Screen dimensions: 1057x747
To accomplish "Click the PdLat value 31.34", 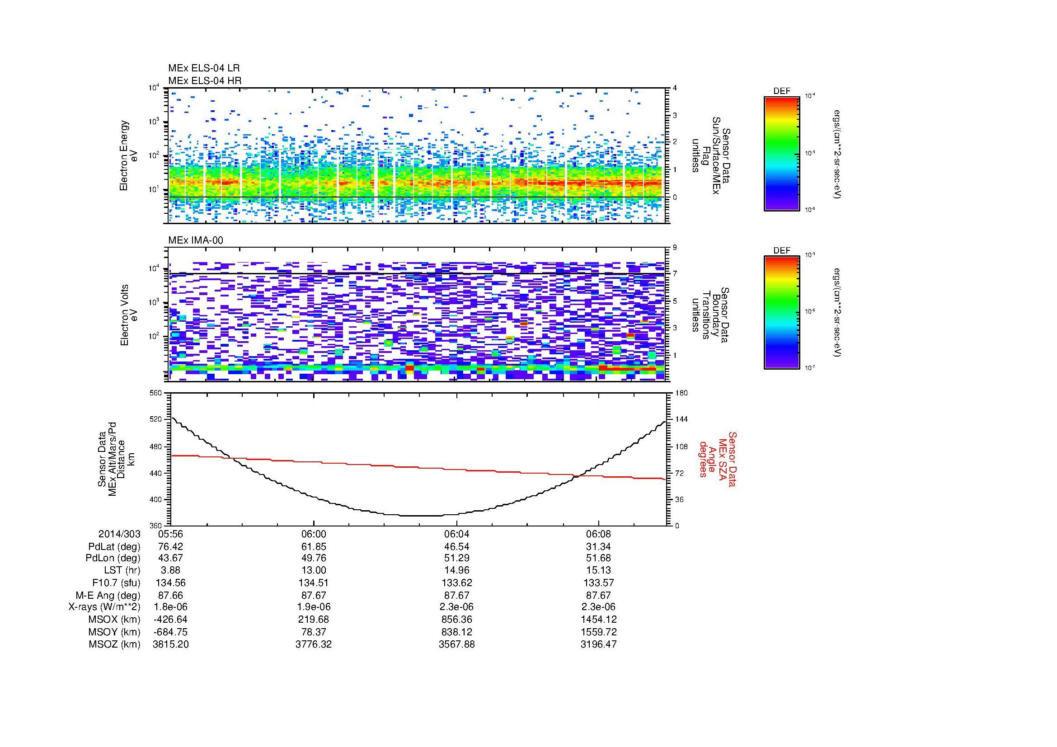I will [x=598, y=547].
